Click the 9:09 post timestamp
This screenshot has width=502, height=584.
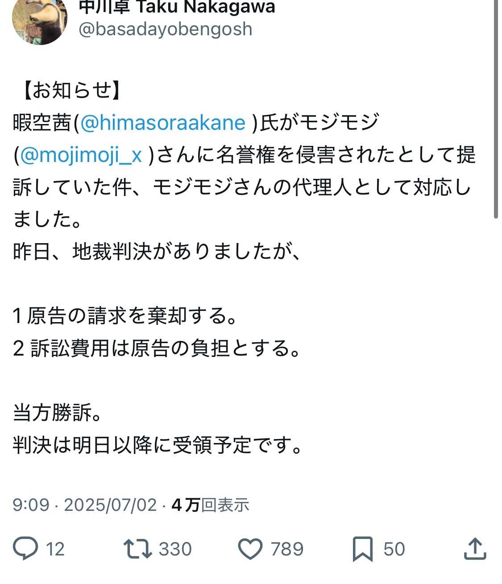(x=31, y=505)
